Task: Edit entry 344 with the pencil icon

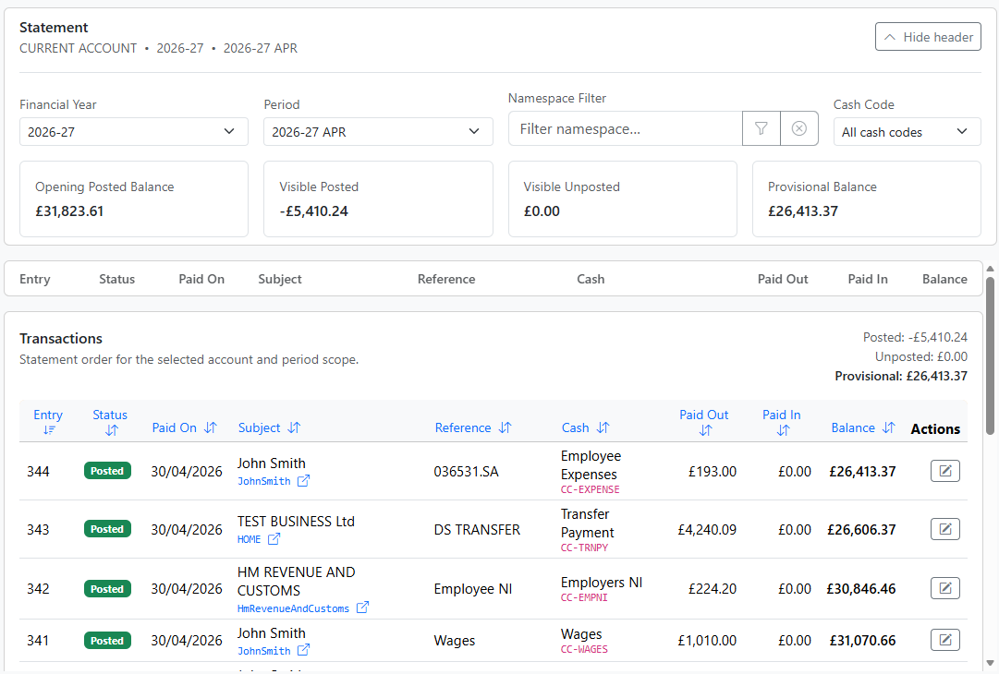Action: (x=944, y=471)
